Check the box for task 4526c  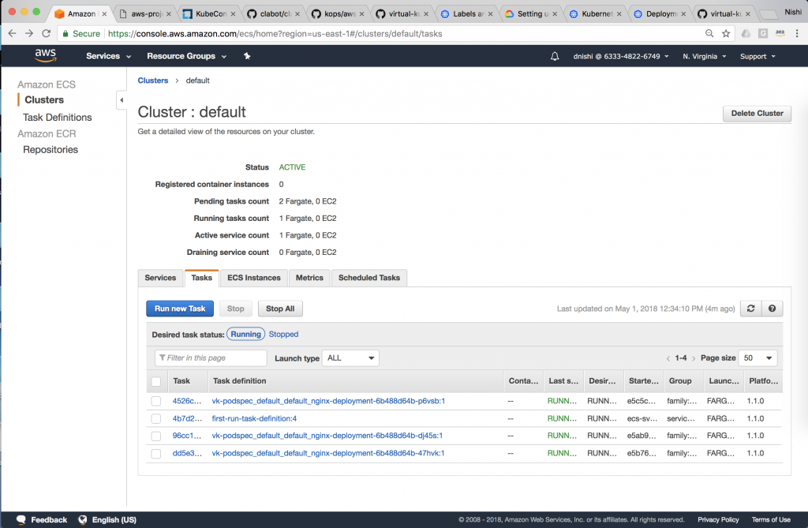point(156,401)
